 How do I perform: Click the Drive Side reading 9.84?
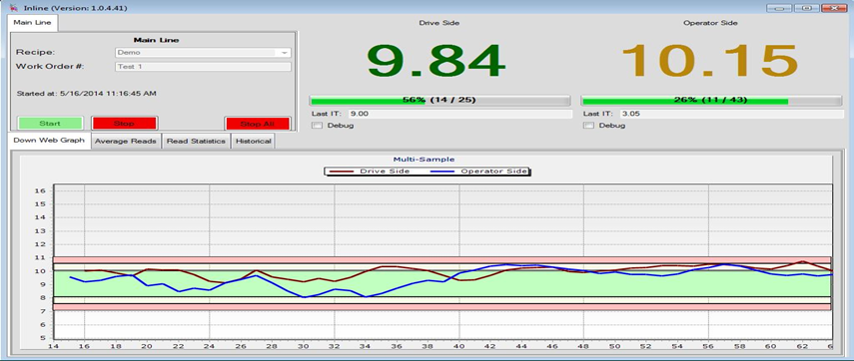pos(435,60)
